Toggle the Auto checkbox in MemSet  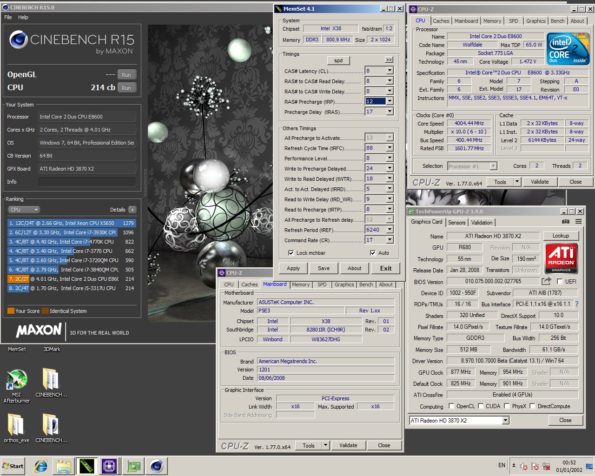pos(373,253)
